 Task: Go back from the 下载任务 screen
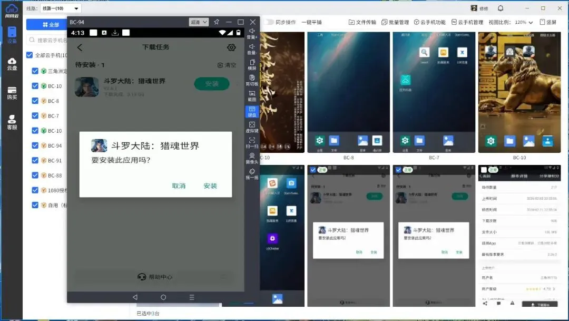(80, 47)
